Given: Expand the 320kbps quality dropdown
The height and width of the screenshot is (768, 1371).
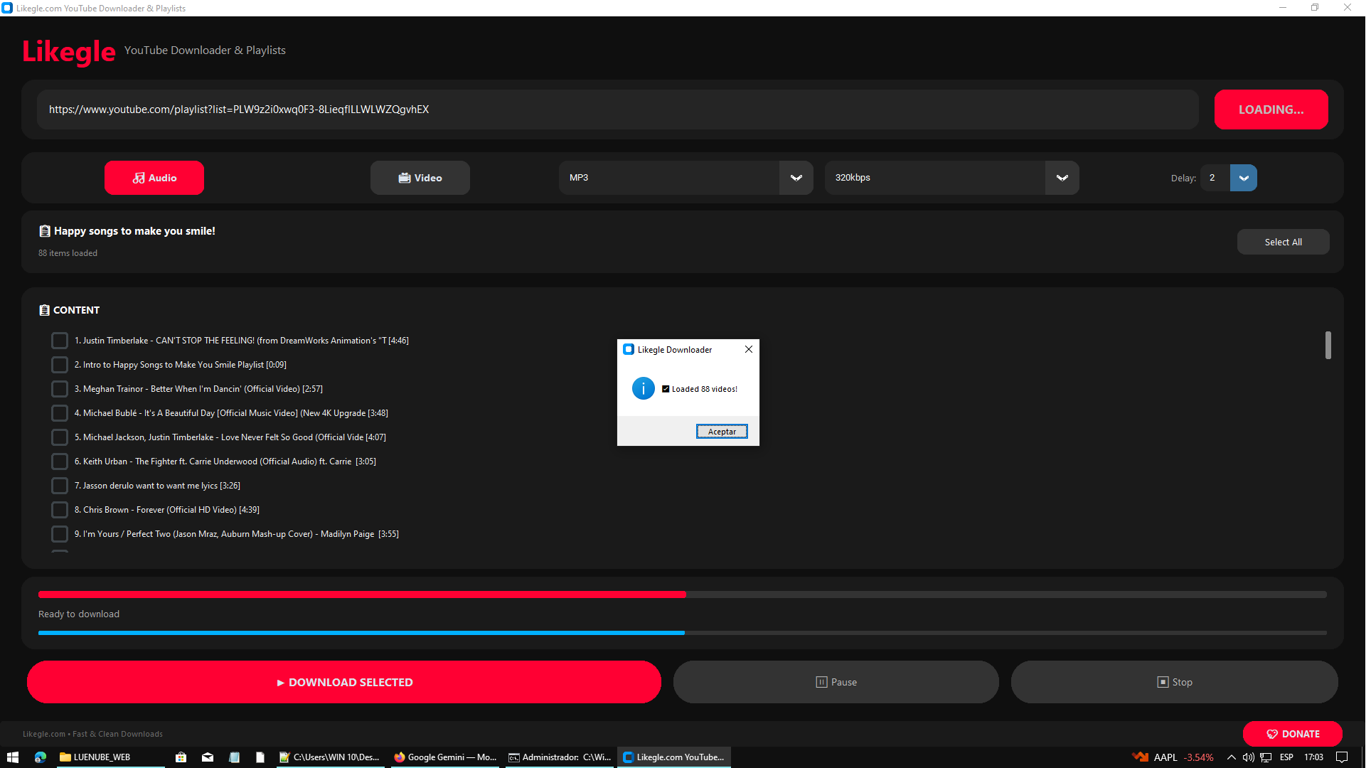Looking at the screenshot, I should pos(1062,178).
